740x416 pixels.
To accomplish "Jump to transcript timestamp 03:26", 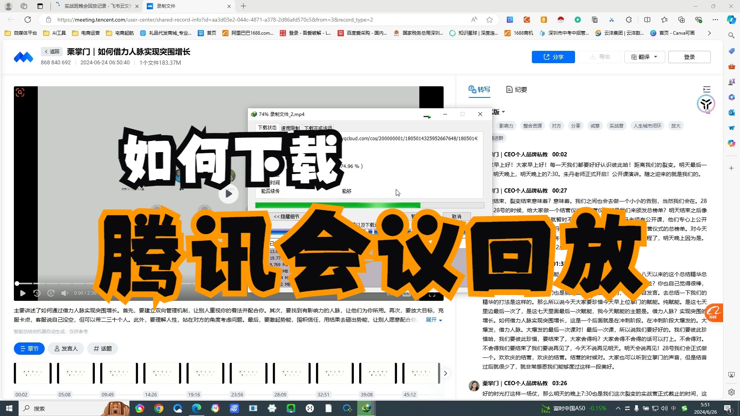I will 560,383.
